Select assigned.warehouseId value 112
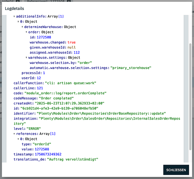194x179 pixels. pos(77,52)
